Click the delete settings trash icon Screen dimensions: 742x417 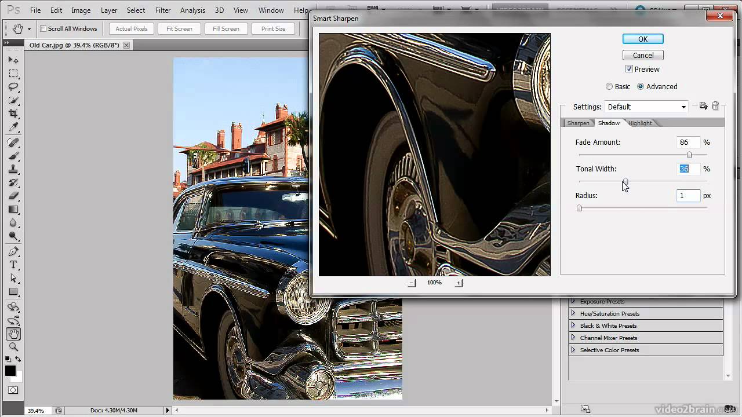715,106
